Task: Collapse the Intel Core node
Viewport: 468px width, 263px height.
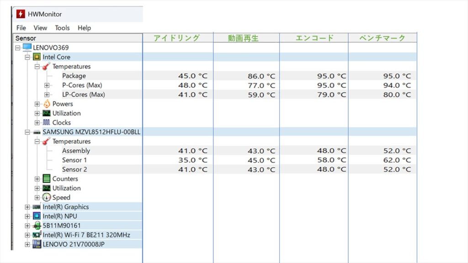Action: coord(27,57)
